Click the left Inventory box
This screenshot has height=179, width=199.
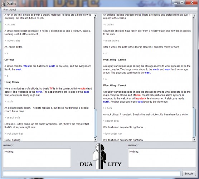tap(37, 158)
